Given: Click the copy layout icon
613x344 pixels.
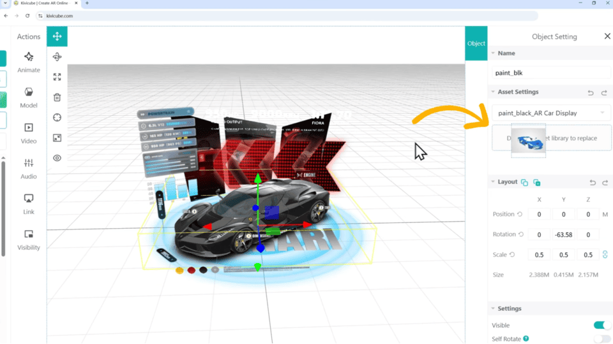Looking at the screenshot, I should [x=524, y=183].
